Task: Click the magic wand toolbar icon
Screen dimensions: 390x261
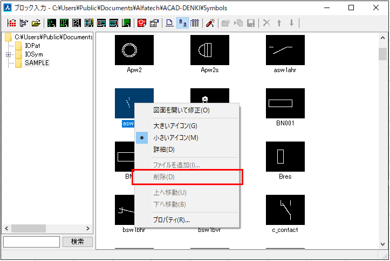Action: click(210, 23)
